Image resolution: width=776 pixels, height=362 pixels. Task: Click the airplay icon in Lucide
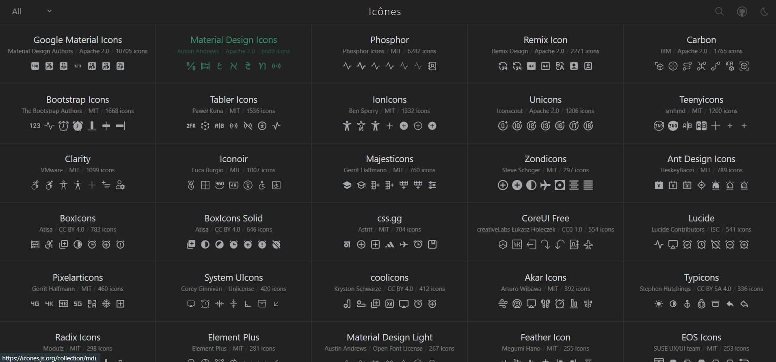pyautogui.click(x=673, y=245)
